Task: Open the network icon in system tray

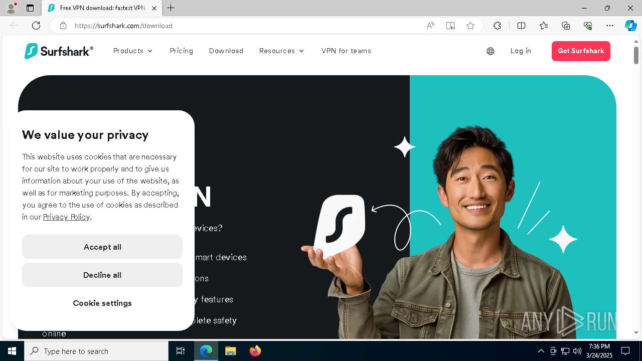Action: pyautogui.click(x=565, y=351)
